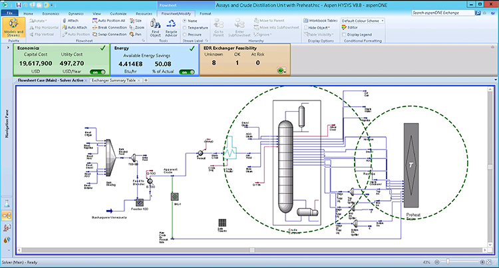Click the Find Object tool
The height and width of the screenshot is (268, 499).
click(x=155, y=28)
